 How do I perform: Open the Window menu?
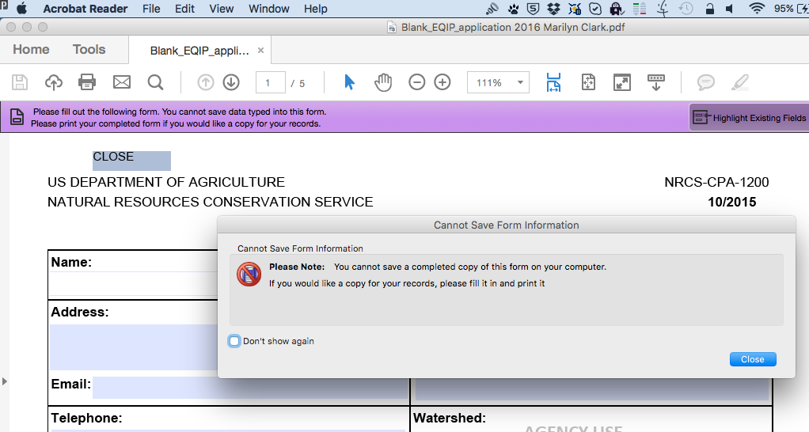click(269, 9)
